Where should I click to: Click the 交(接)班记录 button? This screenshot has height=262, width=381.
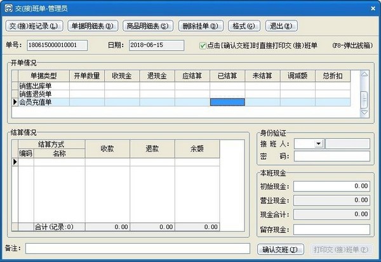click(34, 26)
